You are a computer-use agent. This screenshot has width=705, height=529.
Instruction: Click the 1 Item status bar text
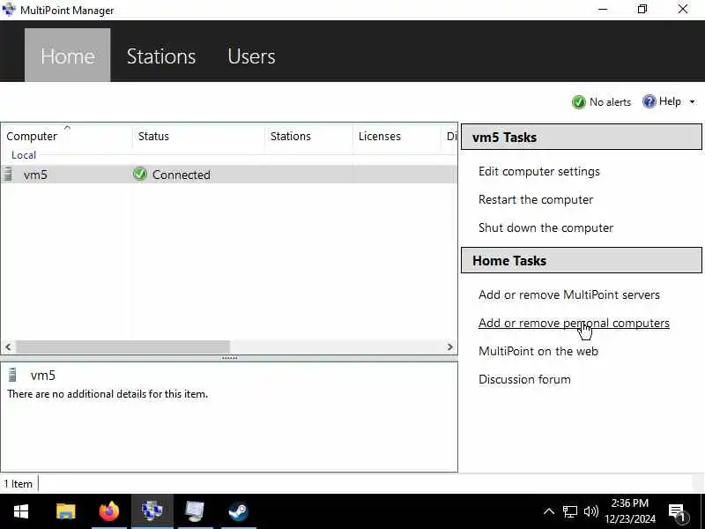point(19,484)
